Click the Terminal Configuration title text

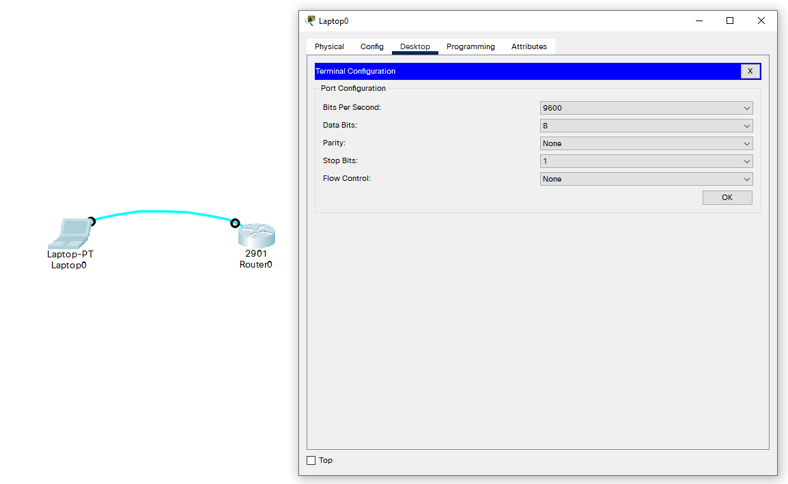pos(355,72)
